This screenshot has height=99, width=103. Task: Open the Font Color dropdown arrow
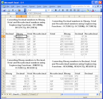pos(95,10)
